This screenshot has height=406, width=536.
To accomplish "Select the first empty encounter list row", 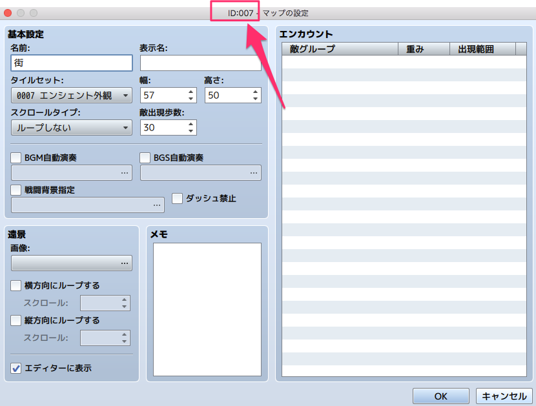I will point(404,62).
